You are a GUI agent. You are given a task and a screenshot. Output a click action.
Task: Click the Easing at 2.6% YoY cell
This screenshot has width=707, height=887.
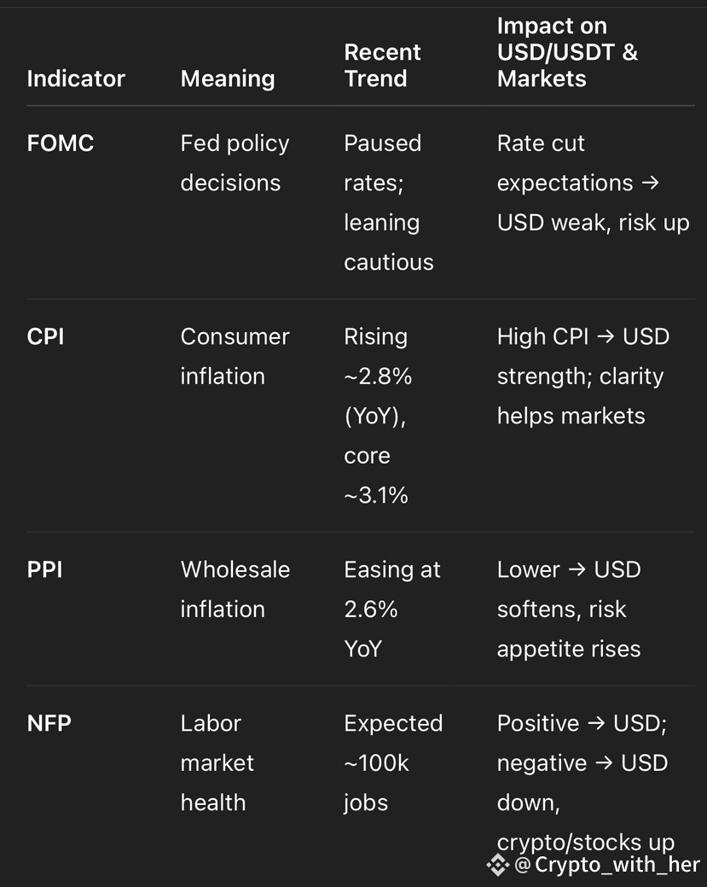(392, 610)
